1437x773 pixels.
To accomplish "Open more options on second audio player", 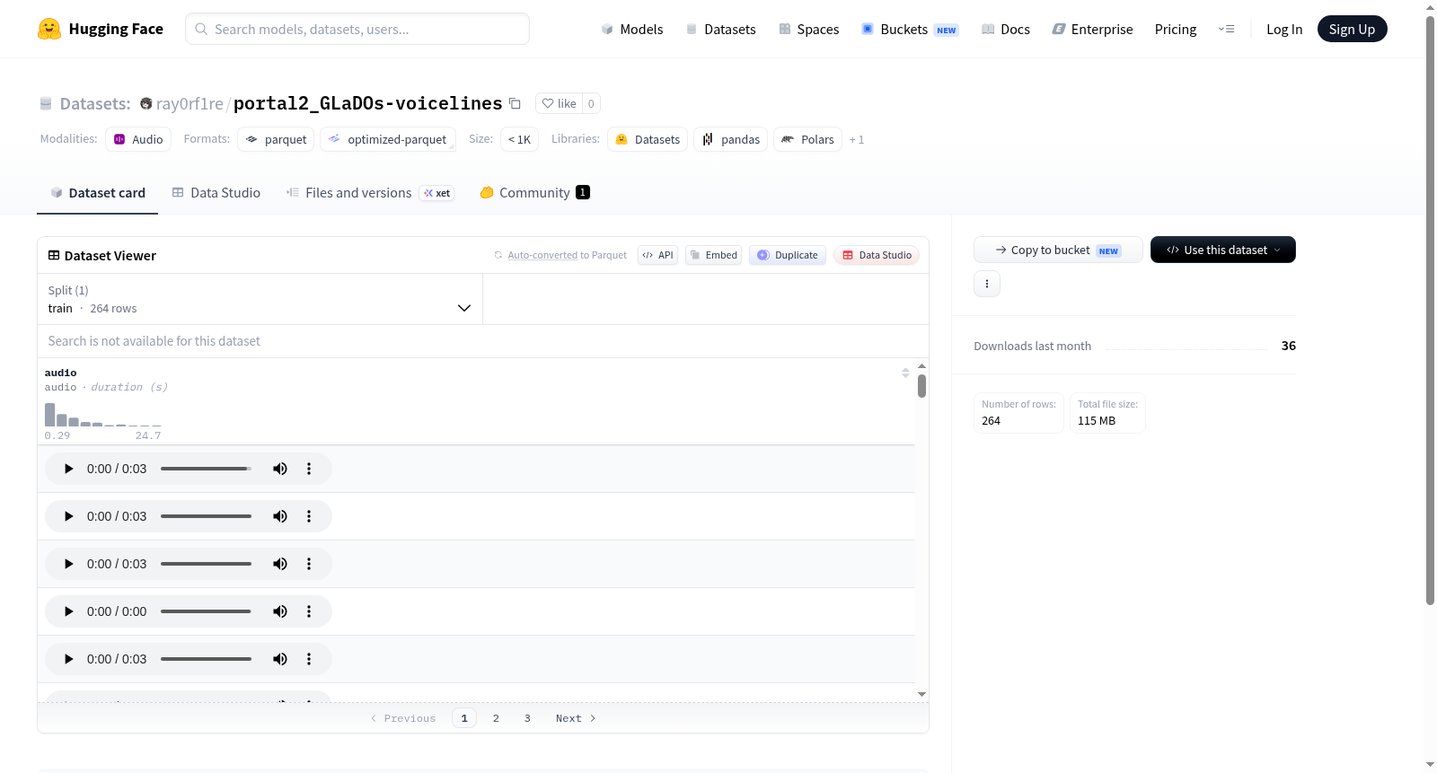I will pos(309,516).
